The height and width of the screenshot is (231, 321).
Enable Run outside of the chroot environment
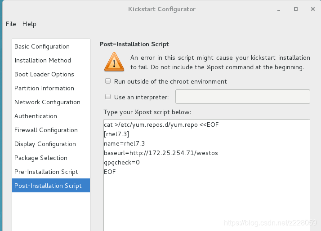point(108,81)
